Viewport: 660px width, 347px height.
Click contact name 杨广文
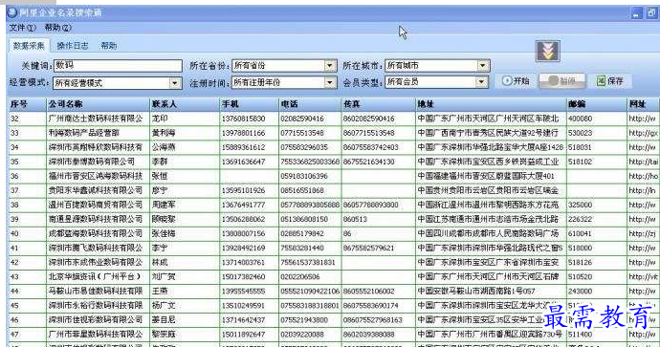[164, 305]
